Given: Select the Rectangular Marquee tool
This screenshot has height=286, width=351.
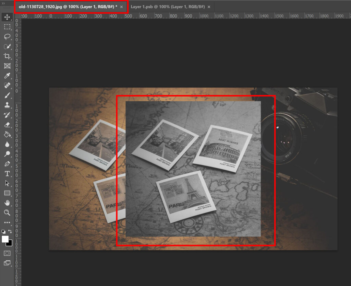Looking at the screenshot, I should 7,27.
